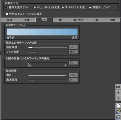Click the load atmosphere folder icon
The width and height of the screenshot is (121, 120).
[x=118, y=112]
